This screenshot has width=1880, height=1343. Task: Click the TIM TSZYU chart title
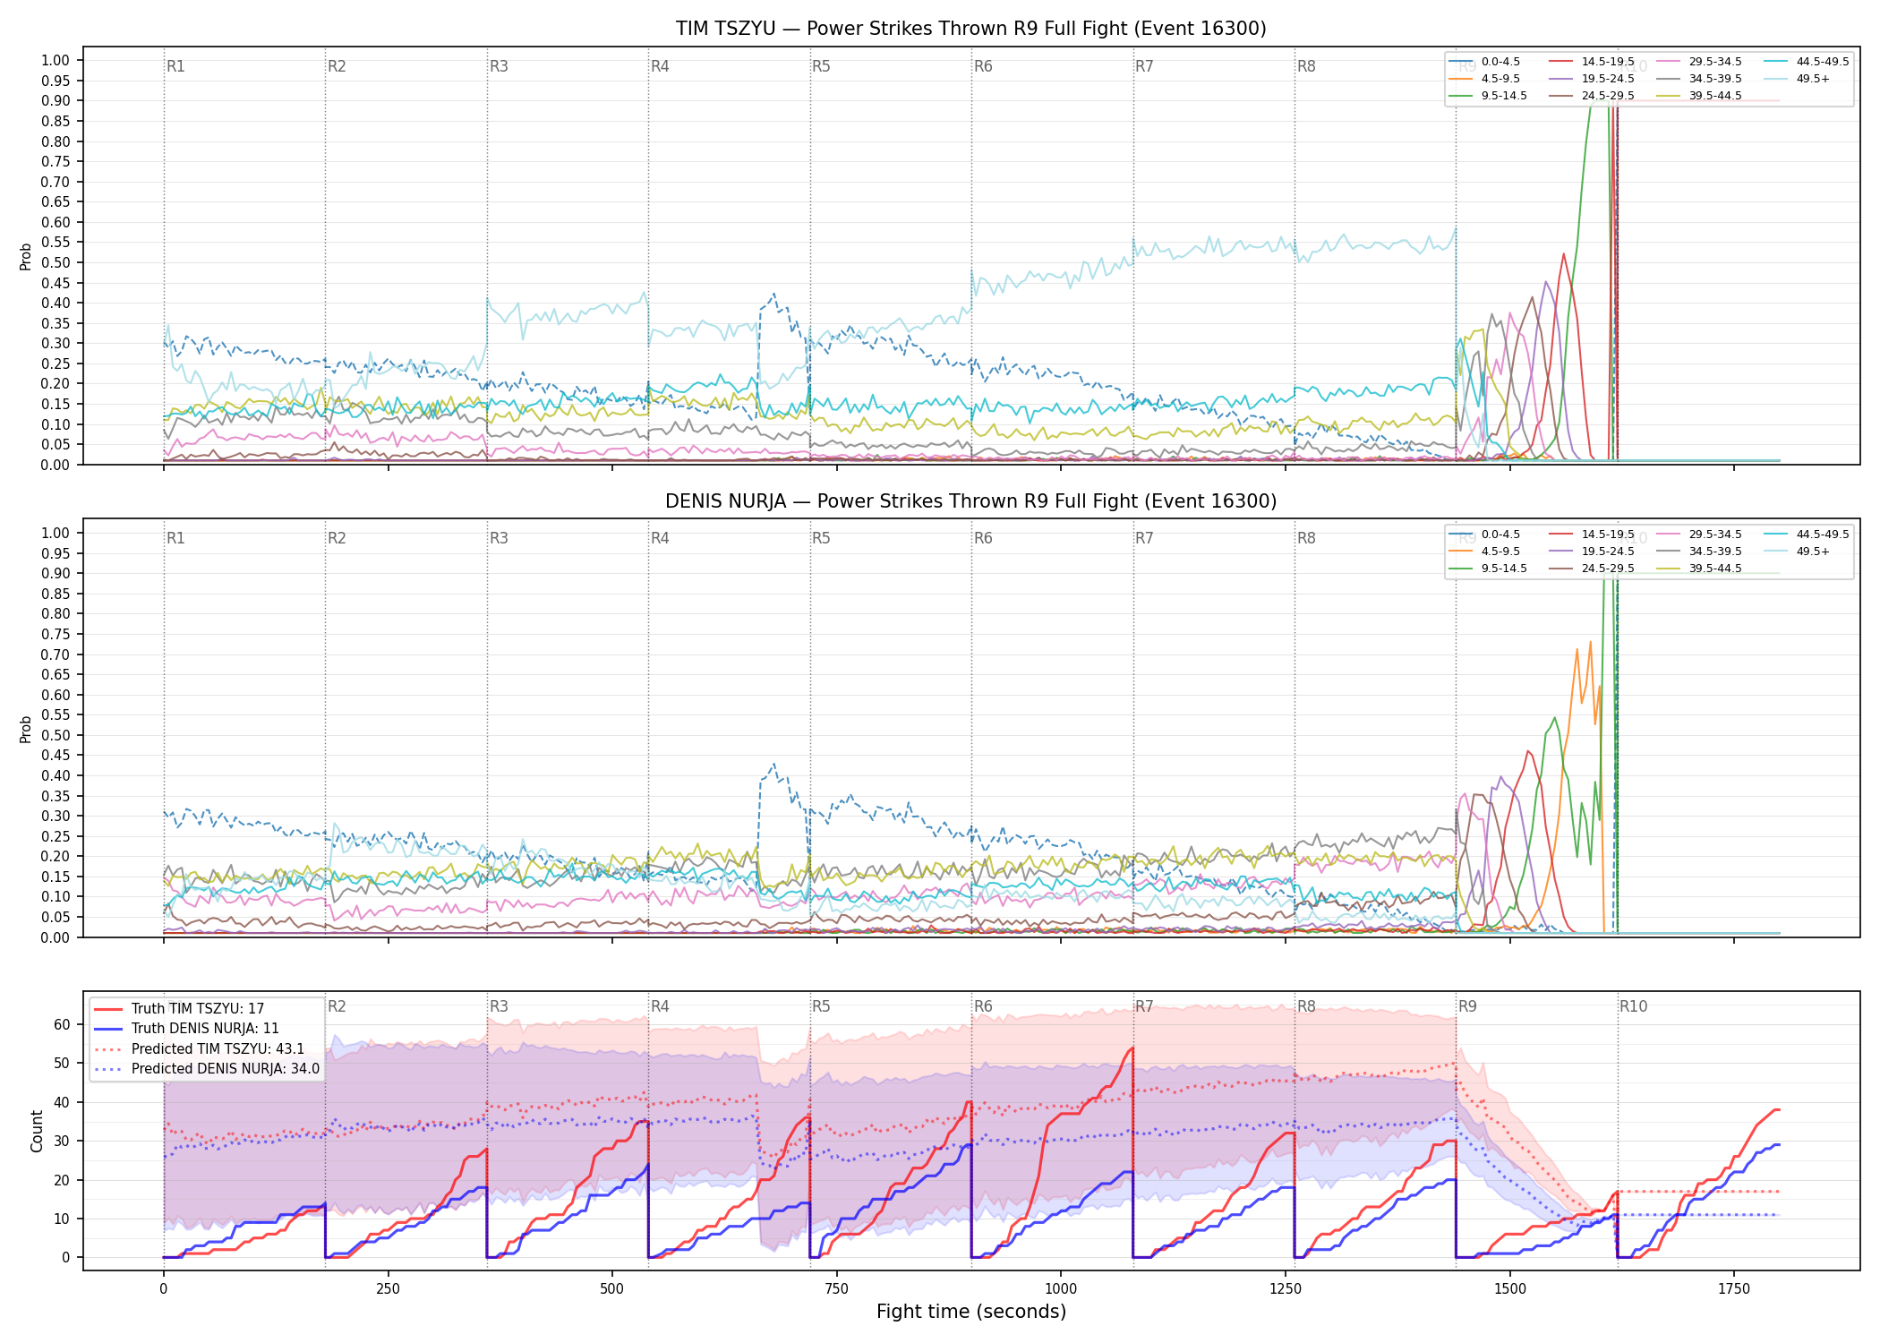coord(970,29)
